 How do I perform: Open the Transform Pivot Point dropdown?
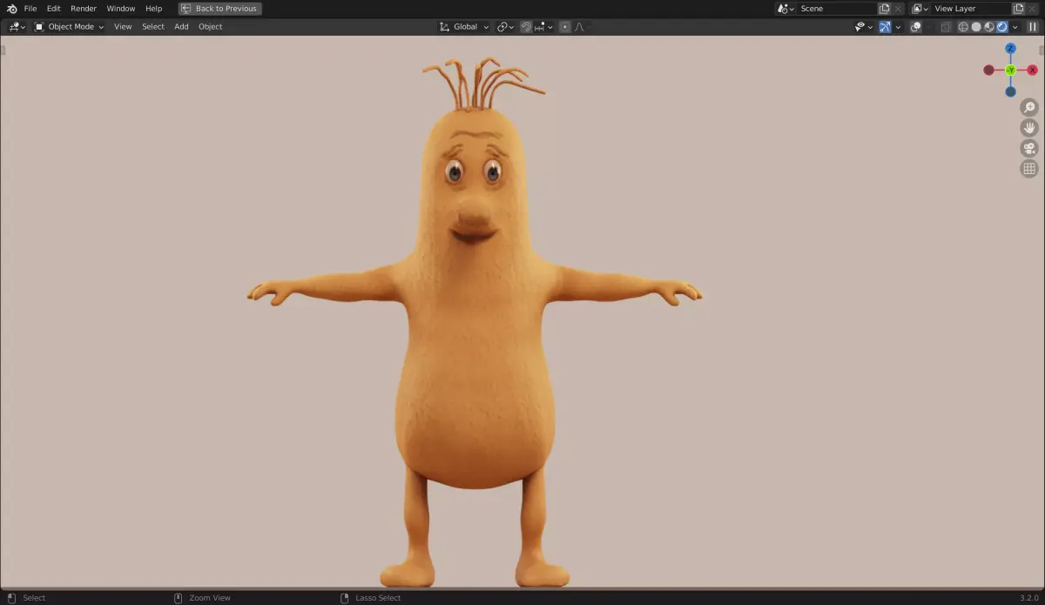[503, 26]
